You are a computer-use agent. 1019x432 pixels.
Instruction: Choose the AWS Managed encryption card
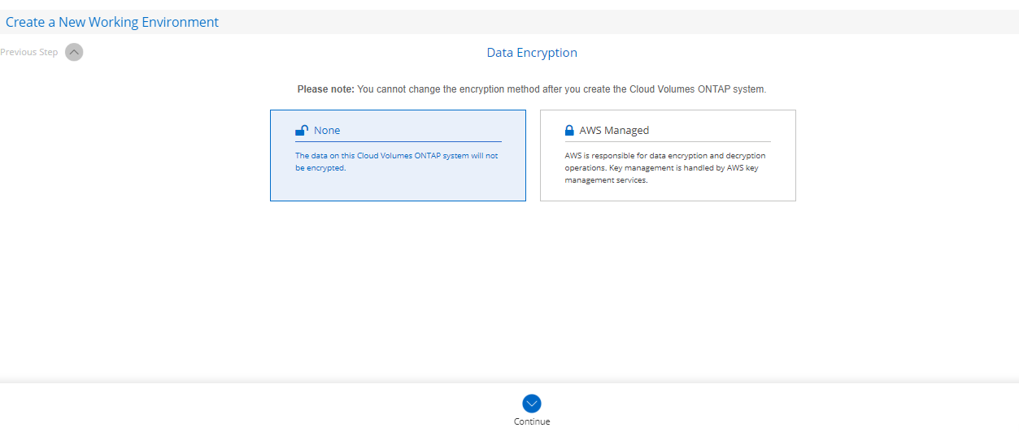coord(668,155)
